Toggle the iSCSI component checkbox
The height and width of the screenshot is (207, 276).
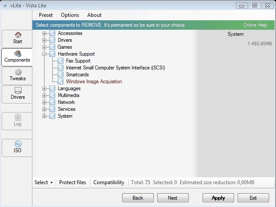pyautogui.click(x=60, y=68)
